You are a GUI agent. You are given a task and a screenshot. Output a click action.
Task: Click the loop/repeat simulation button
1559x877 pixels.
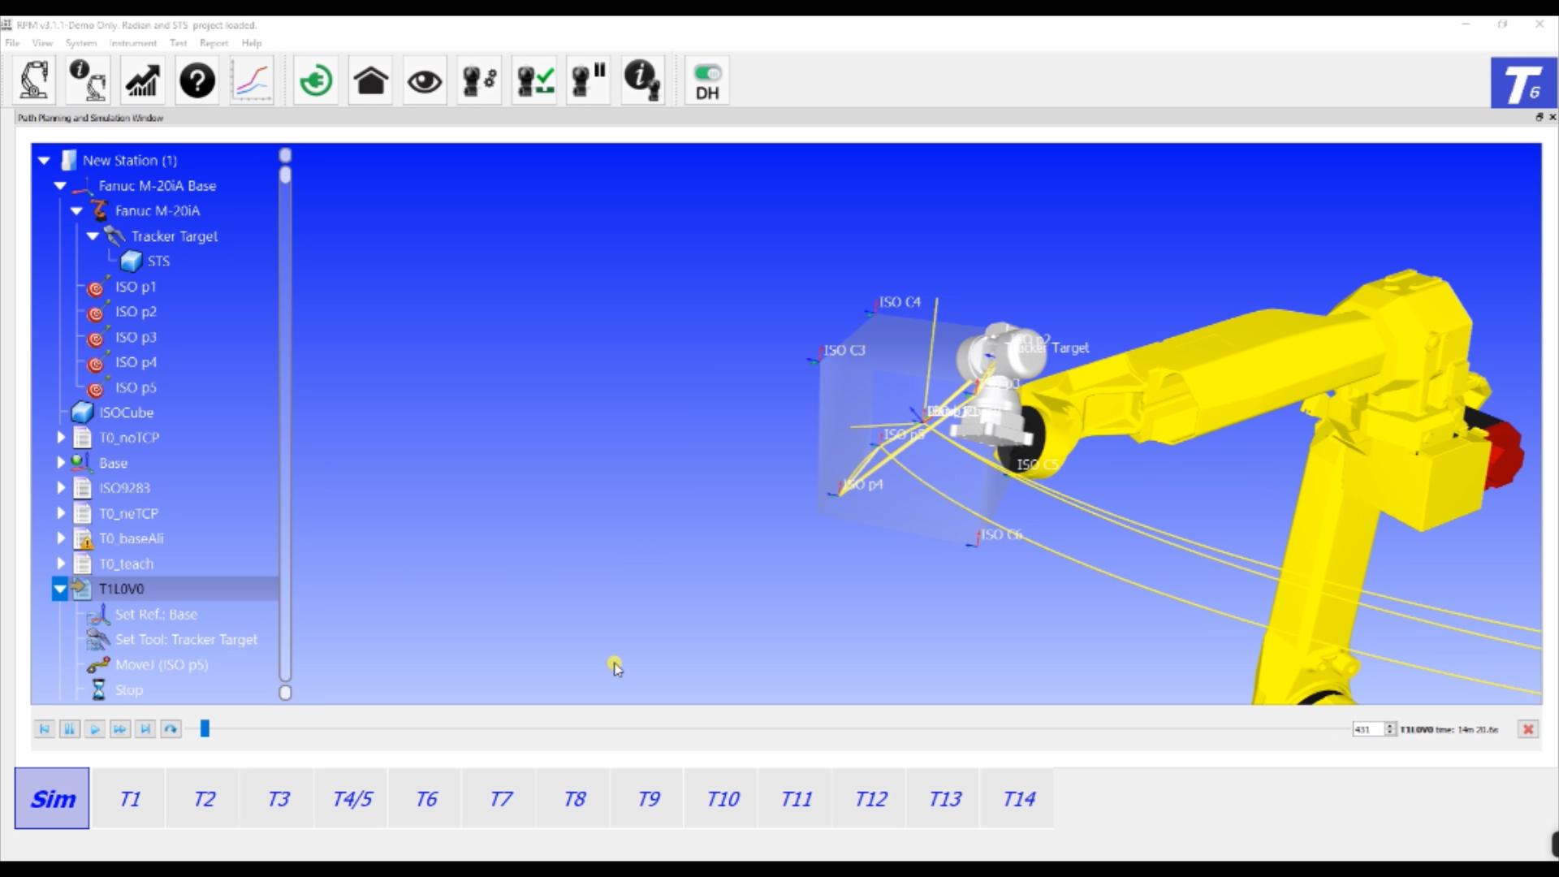(x=171, y=729)
